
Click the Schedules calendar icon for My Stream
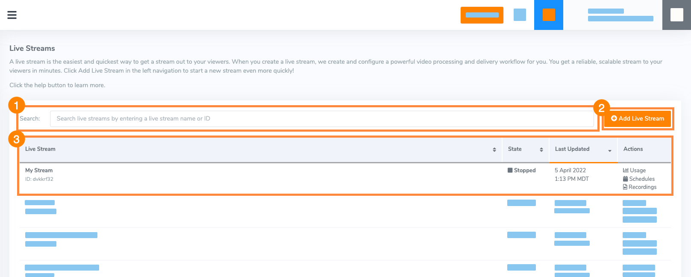click(x=626, y=179)
